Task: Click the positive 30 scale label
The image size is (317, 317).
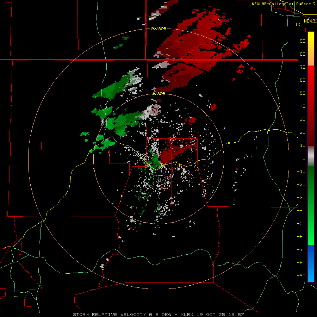Action: 303,119
